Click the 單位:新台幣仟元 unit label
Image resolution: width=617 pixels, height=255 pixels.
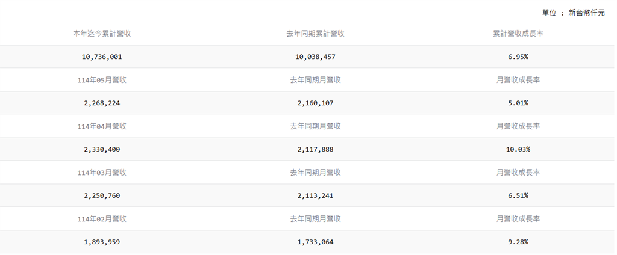point(574,13)
